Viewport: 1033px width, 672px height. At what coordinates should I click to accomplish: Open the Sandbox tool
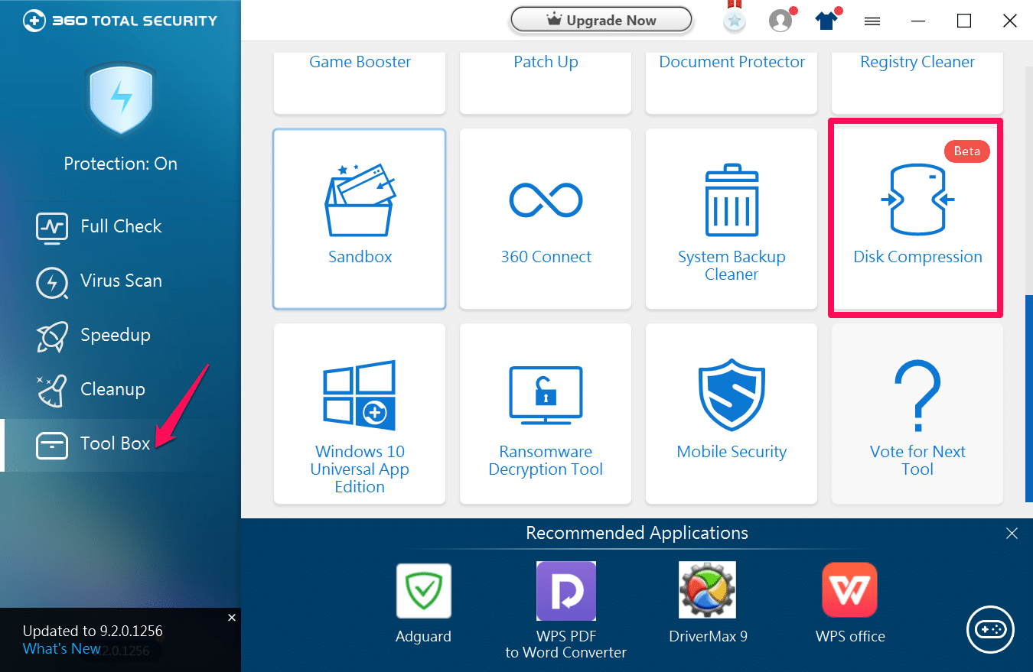pyautogui.click(x=360, y=219)
